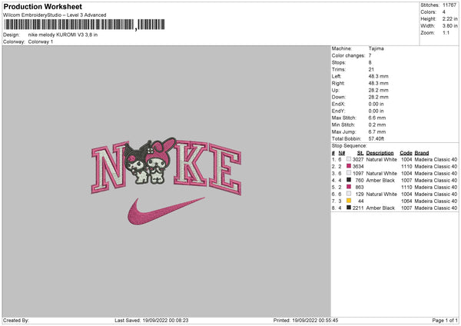Select Total Bobbin 57.40ft value
Image resolution: width=461 pixels, height=326 pixels.
(376, 138)
